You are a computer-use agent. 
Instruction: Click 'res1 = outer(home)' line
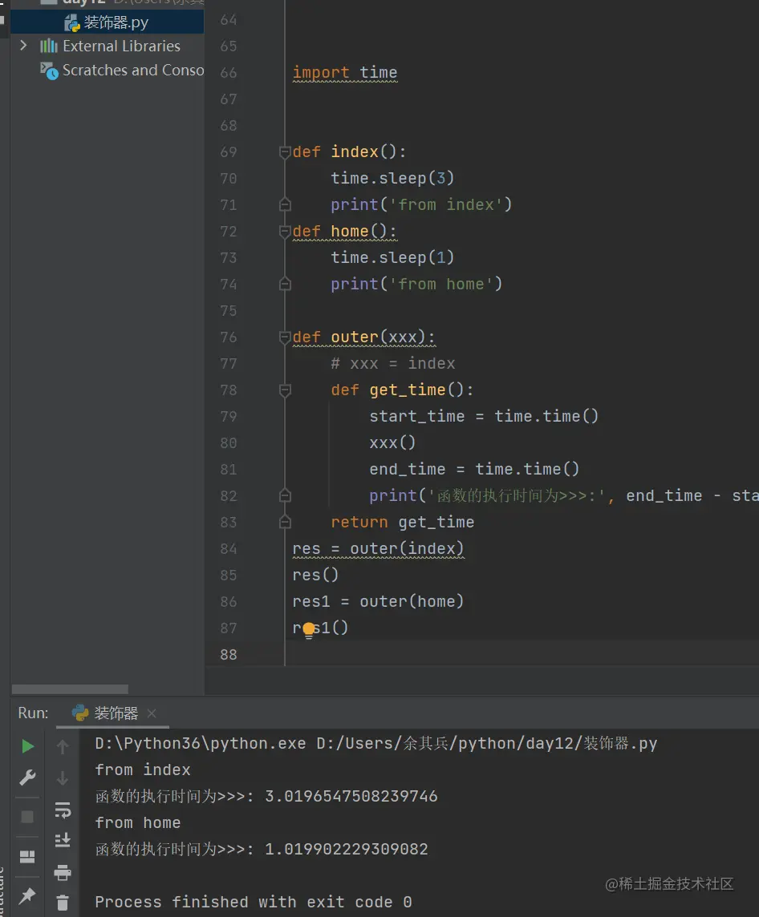(378, 601)
